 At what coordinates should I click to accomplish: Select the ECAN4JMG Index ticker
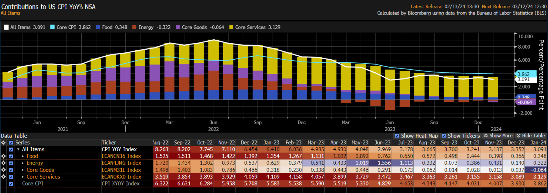point(121,163)
